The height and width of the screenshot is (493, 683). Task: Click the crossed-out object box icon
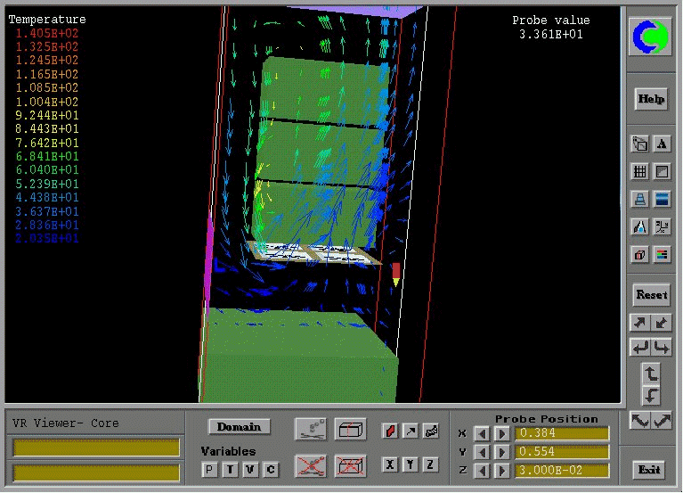(x=349, y=464)
